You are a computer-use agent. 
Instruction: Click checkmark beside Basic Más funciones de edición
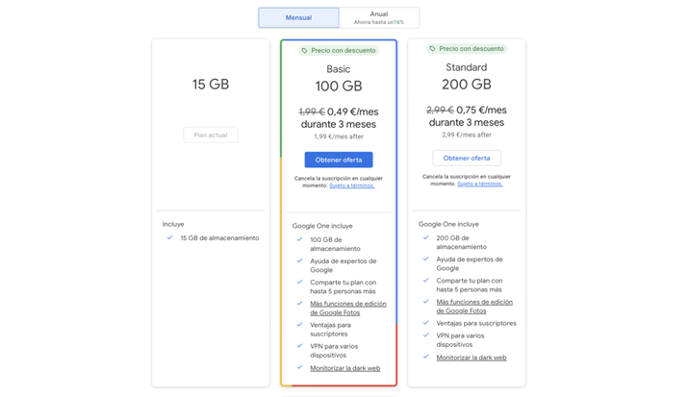pos(299,303)
